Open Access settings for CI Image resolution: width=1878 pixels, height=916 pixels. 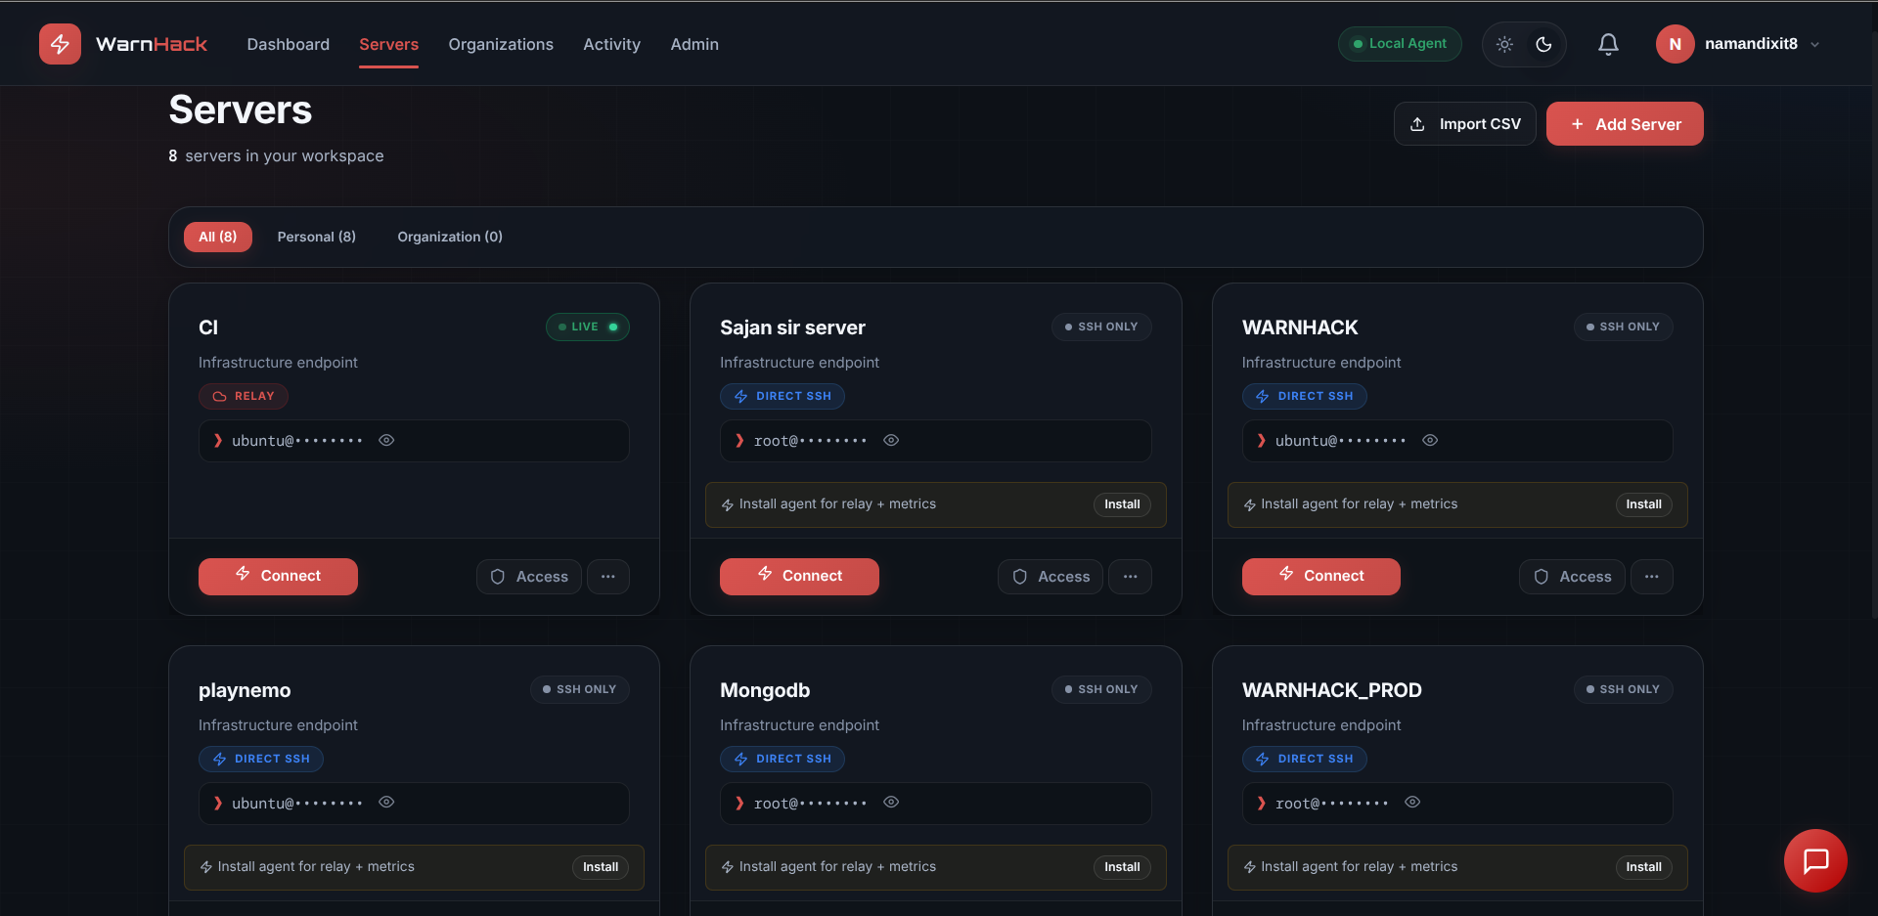pyautogui.click(x=529, y=577)
